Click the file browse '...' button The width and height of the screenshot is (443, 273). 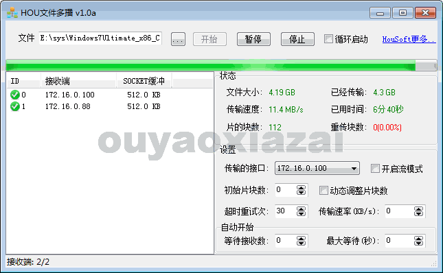pos(178,39)
